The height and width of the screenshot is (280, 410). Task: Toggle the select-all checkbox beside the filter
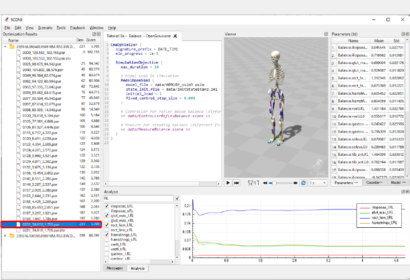click(177, 198)
